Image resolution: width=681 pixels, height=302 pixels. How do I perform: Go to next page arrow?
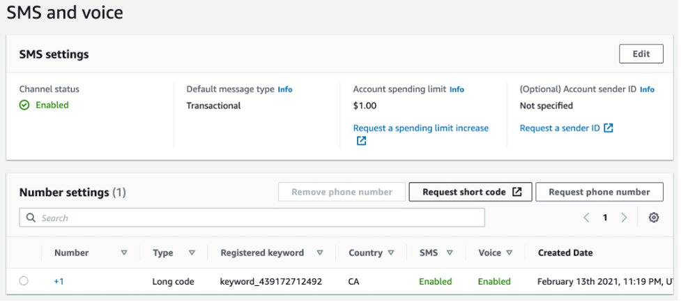[x=624, y=218]
